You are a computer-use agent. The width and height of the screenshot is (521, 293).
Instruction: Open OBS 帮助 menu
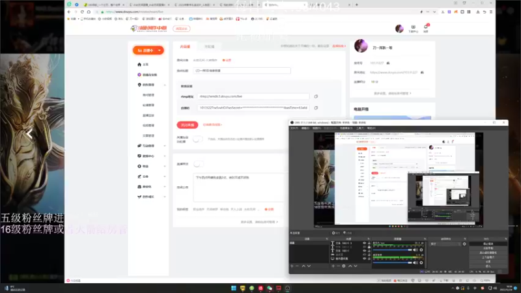371,128
